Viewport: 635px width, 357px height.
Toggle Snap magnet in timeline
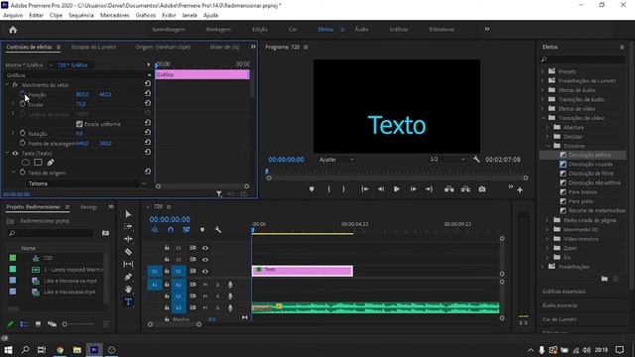pyautogui.click(x=171, y=230)
